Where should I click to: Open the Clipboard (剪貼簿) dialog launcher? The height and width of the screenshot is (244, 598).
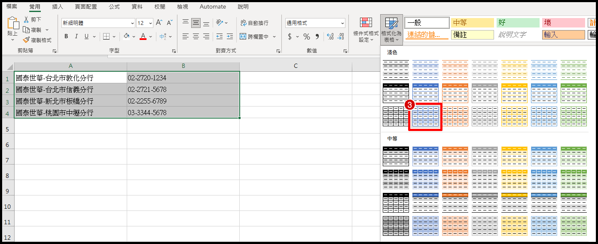[55, 51]
